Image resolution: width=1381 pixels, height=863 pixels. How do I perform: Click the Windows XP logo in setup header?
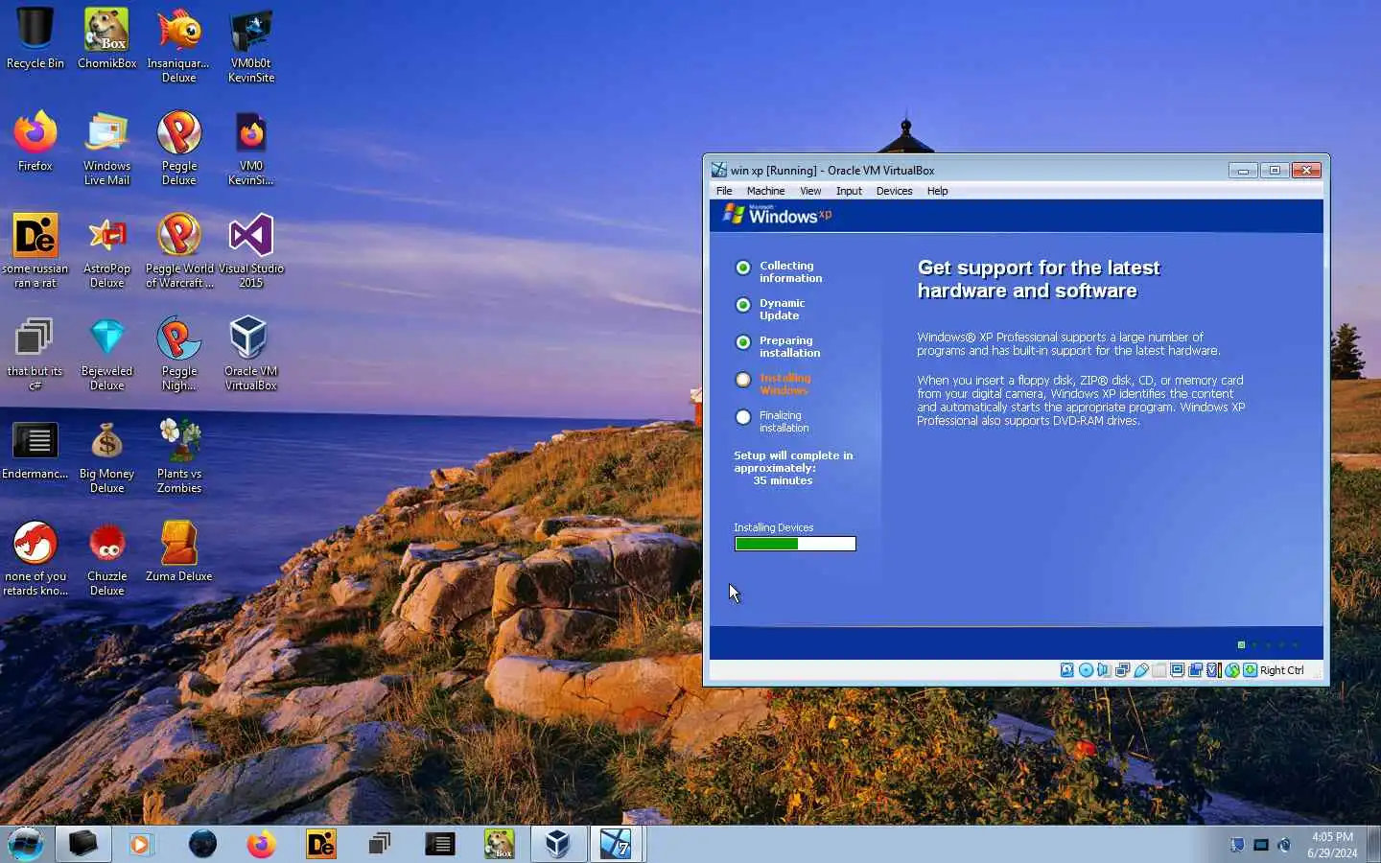point(778,214)
